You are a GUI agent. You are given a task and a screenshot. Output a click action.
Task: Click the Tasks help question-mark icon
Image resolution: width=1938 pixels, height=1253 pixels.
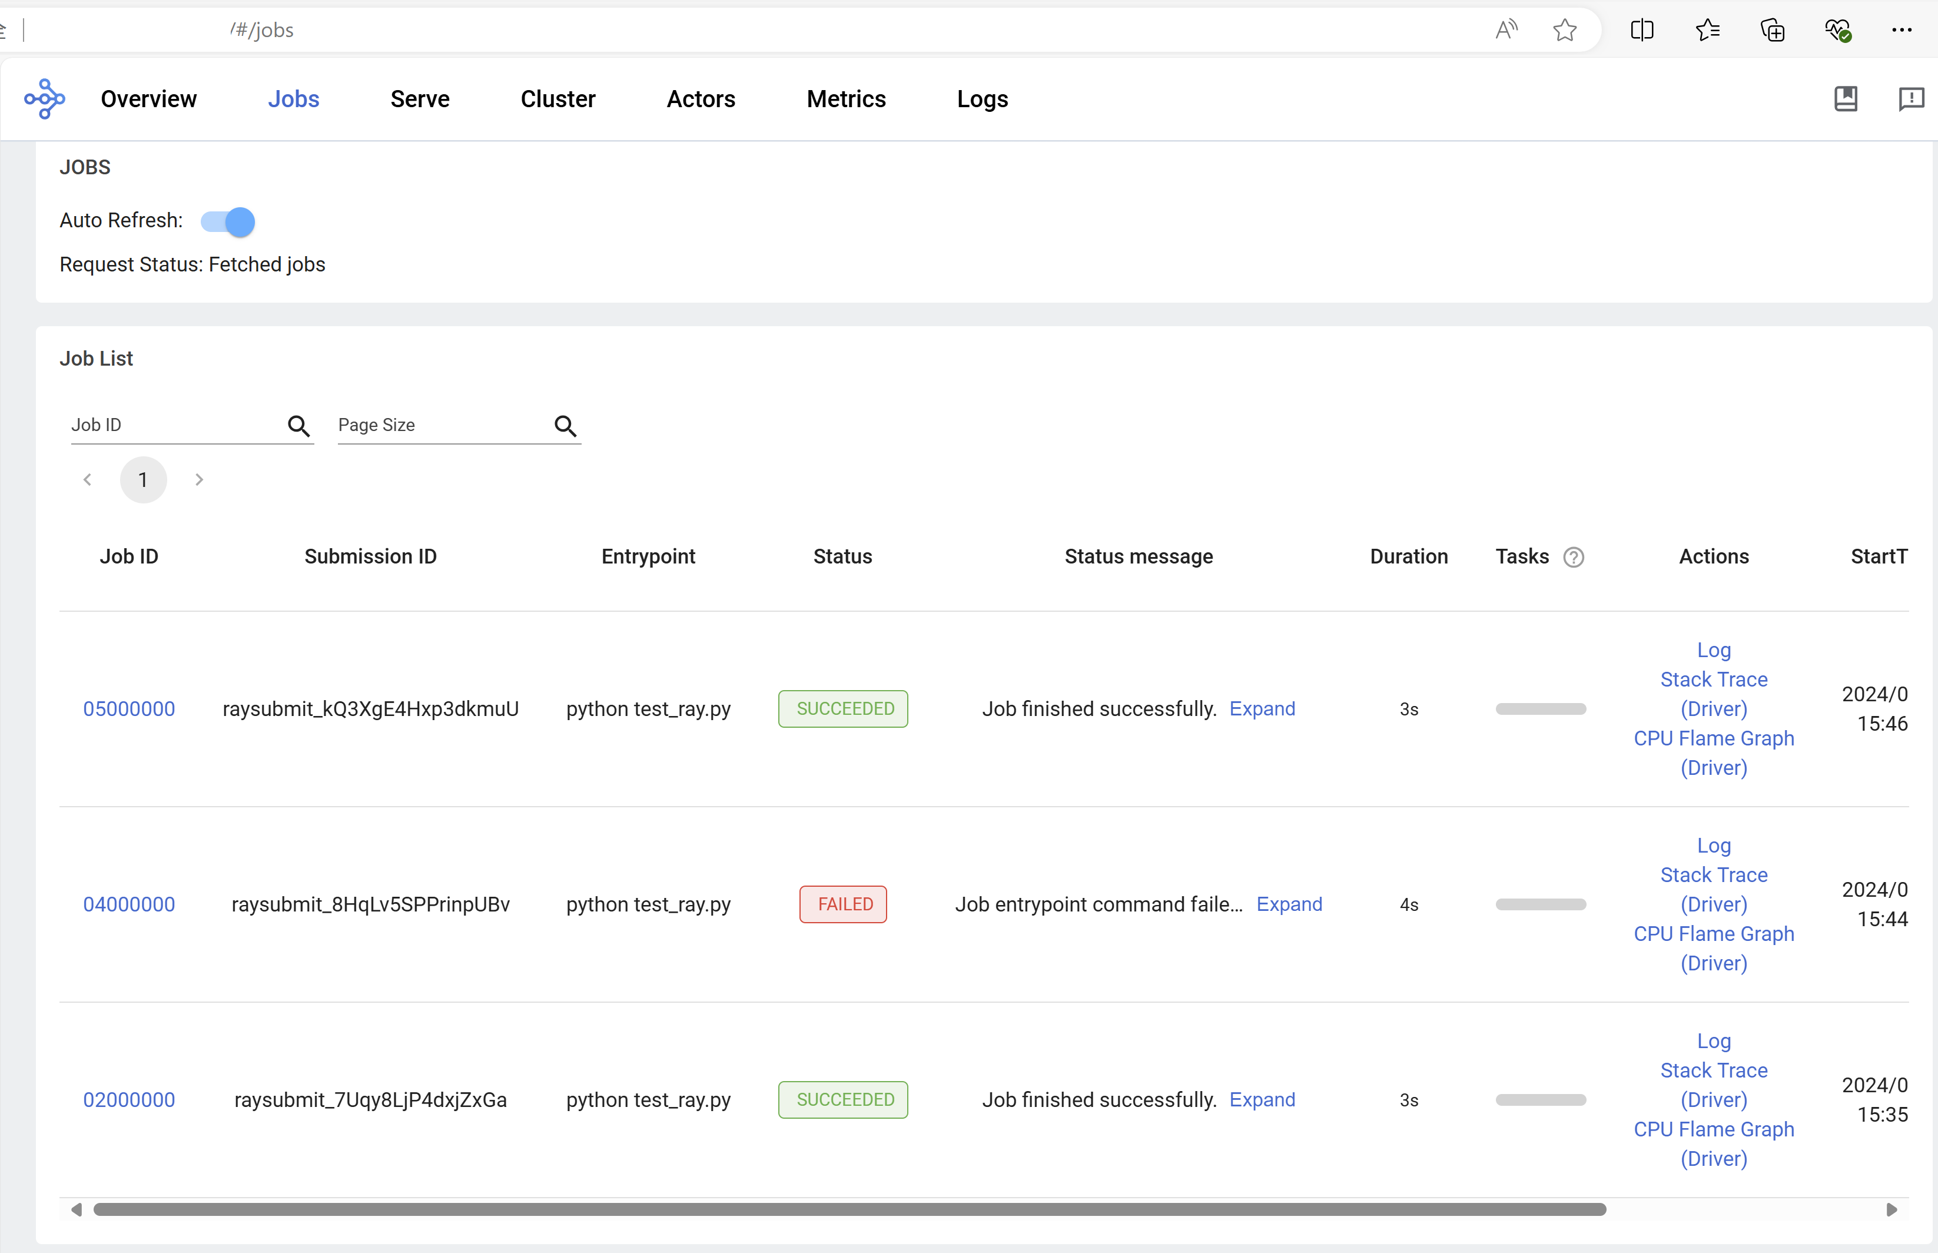pyautogui.click(x=1573, y=558)
